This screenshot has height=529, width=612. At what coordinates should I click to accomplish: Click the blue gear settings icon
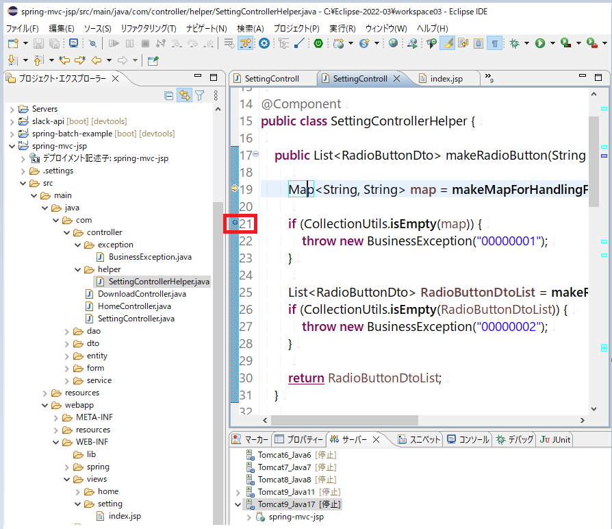264,43
